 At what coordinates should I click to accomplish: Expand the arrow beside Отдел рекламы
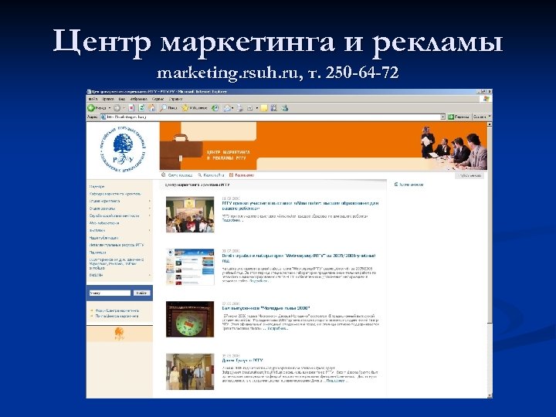[150, 208]
